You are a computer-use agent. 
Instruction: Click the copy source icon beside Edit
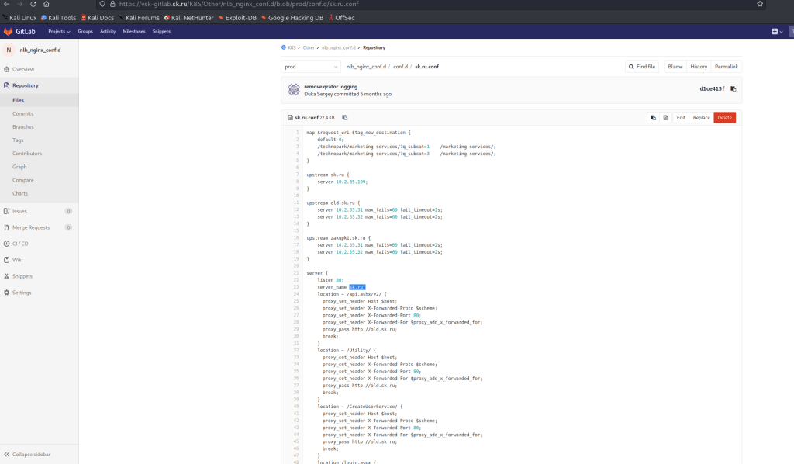pos(653,118)
